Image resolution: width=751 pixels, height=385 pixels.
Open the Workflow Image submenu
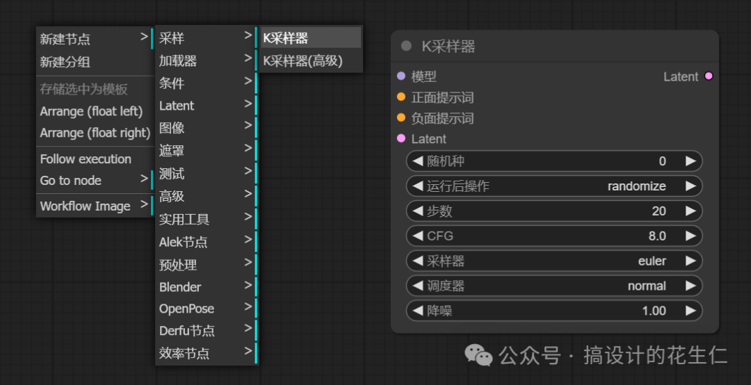(x=95, y=206)
